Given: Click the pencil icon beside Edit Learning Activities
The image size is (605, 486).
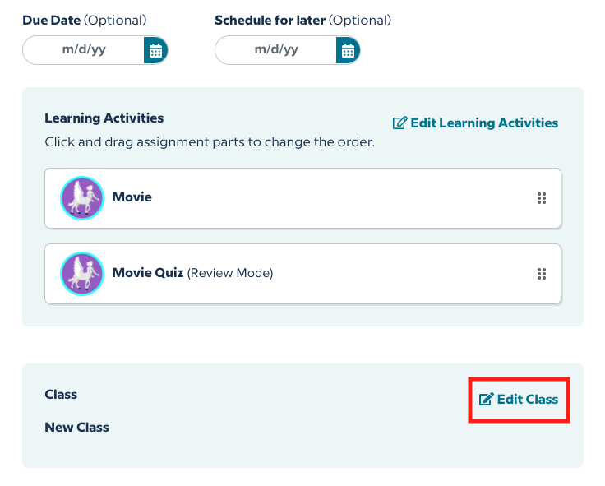Looking at the screenshot, I should tap(399, 123).
